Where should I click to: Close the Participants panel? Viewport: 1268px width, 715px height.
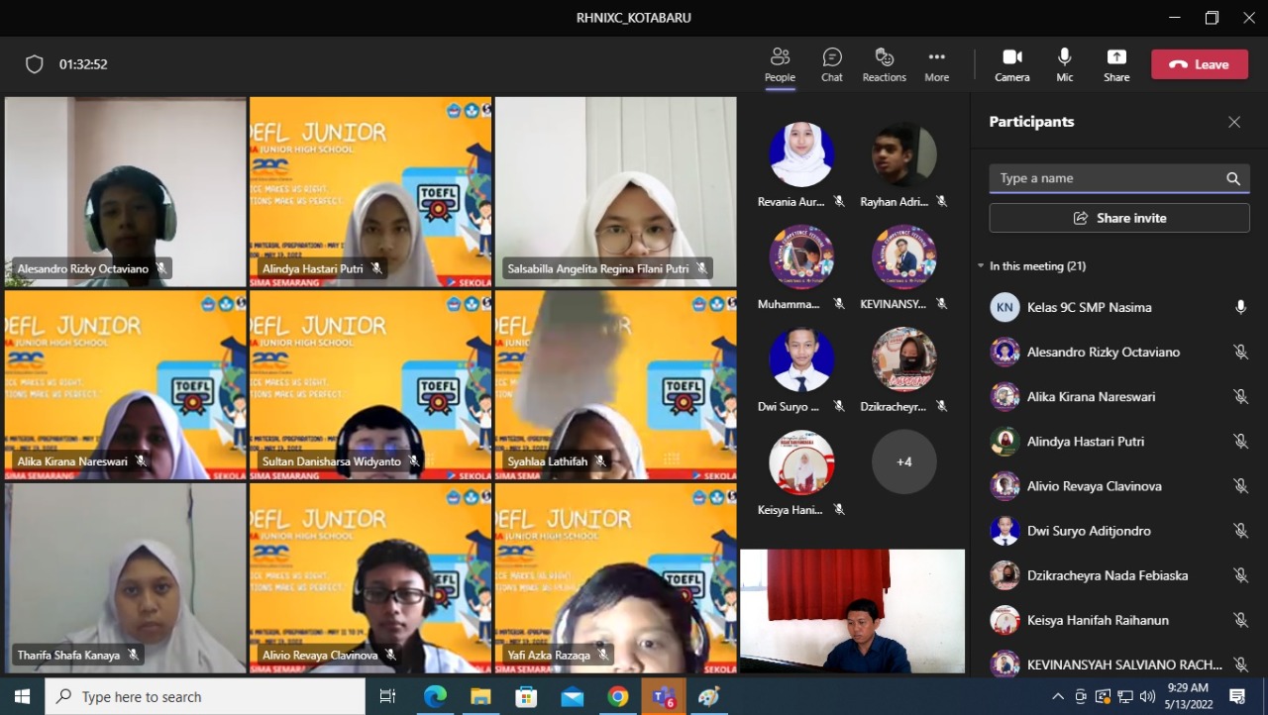pyautogui.click(x=1234, y=122)
